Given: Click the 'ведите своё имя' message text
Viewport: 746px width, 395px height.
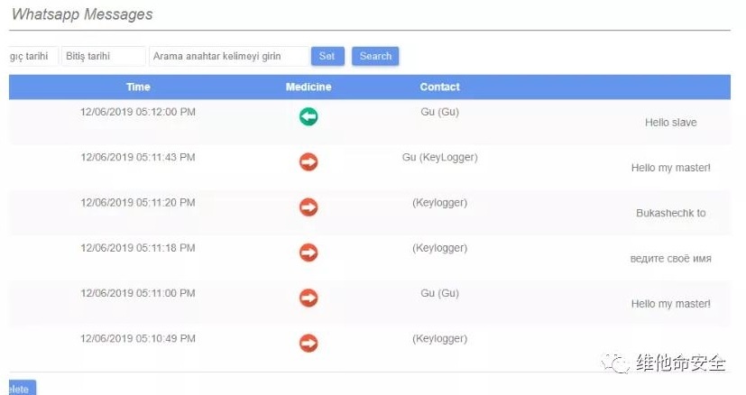Looking at the screenshot, I should click(670, 259).
